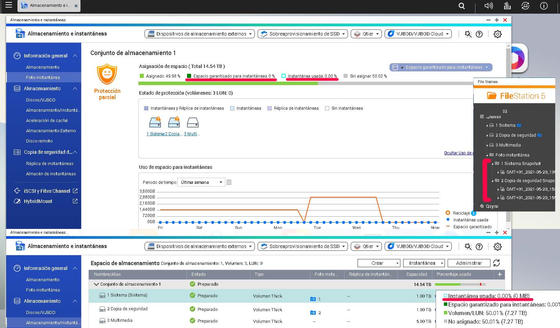
Task: Open Dispositivos de almacenamiento externos dropdown
Action: pyautogui.click(x=200, y=34)
